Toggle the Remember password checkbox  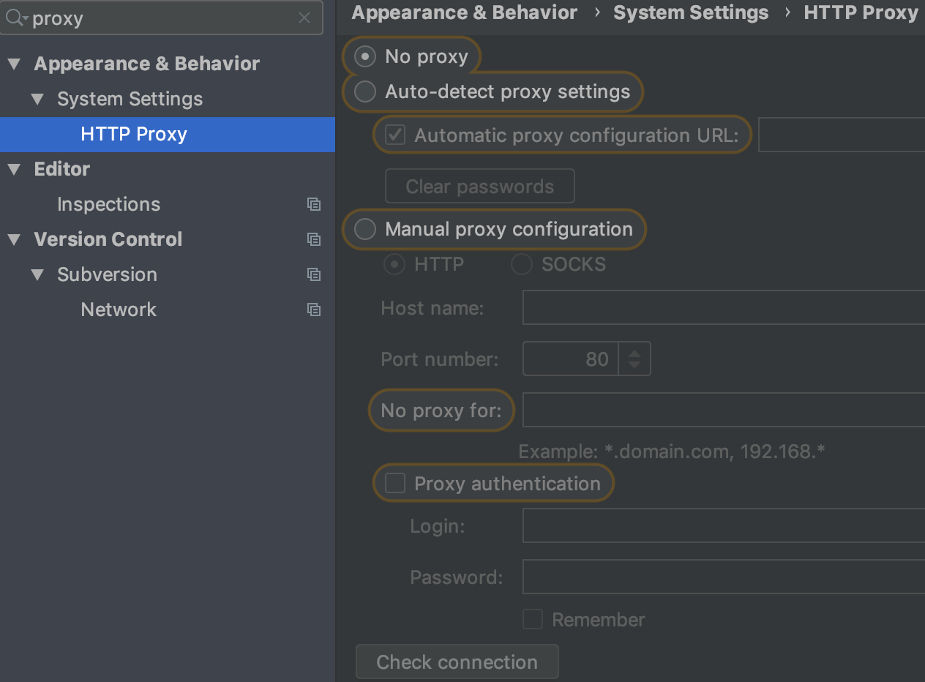(533, 620)
